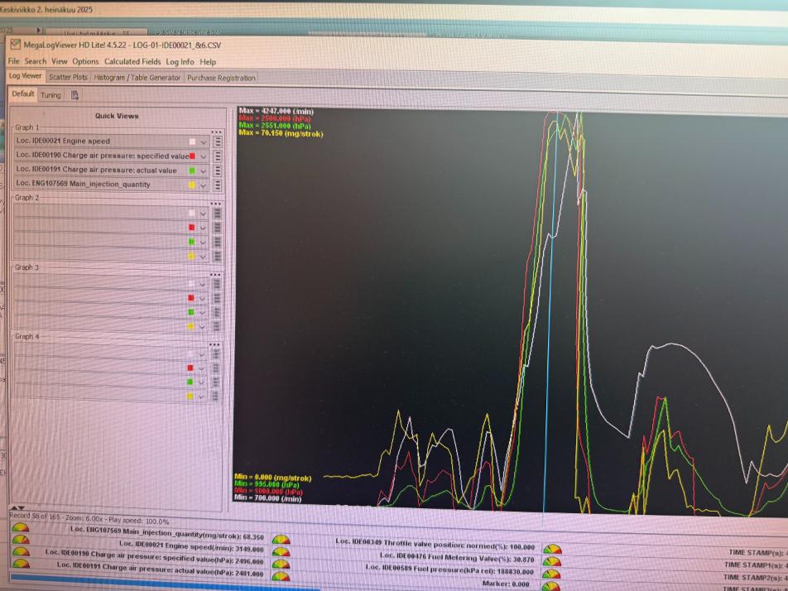Click the three-dots menu above Graph 1
Image resolution: width=788 pixels, height=591 pixels.
(216, 132)
